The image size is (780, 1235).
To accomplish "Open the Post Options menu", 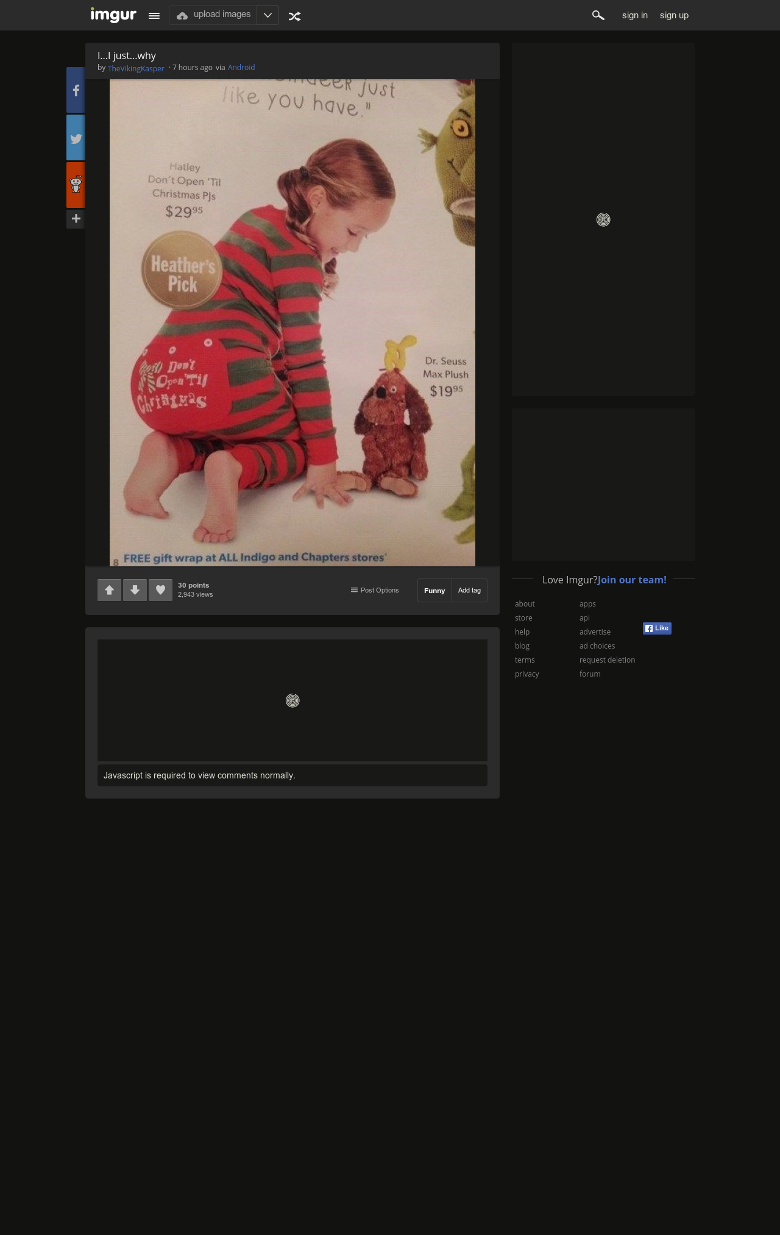I will 375,590.
